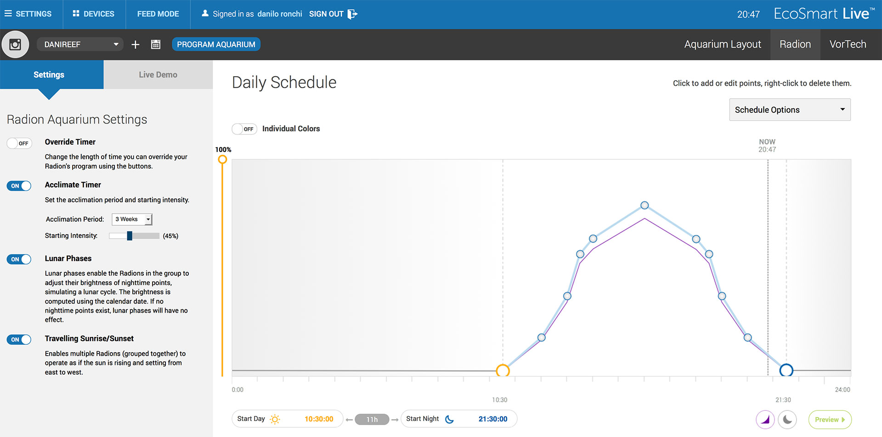882x437 pixels.
Task: Open the Aquarium Layout tab
Action: (723, 45)
